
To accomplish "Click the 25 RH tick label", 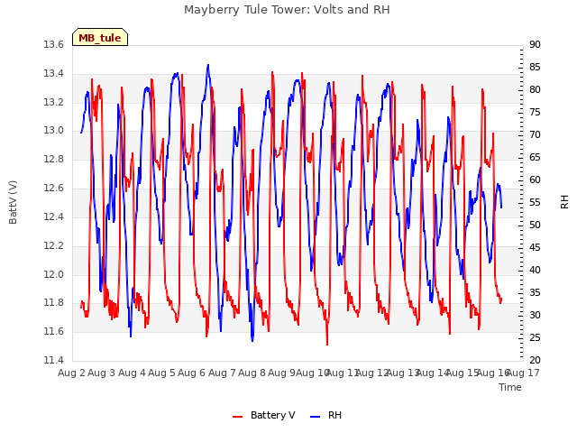I will click(535, 337).
